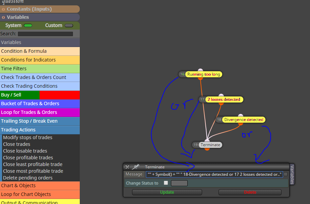This screenshot has width=310, height=204.
Task: Close the Terminate properties panel with X icon
Action: coord(128,167)
